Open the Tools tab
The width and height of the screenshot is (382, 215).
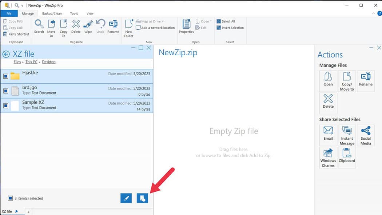74,13
